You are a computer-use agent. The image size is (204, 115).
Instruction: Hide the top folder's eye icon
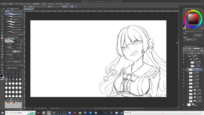point(184,56)
